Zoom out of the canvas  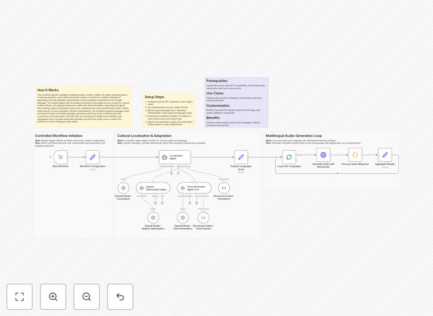coord(86,297)
